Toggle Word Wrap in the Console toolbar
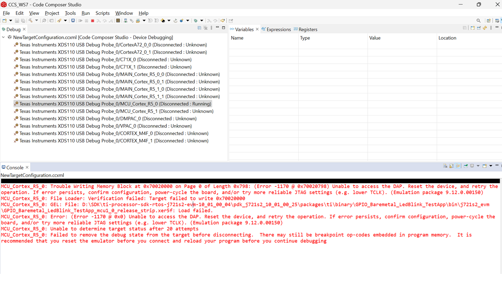The width and height of the screenshot is (502, 285). (x=458, y=166)
